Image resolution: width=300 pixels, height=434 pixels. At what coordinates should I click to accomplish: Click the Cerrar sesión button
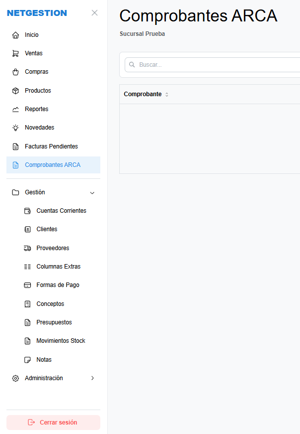[53, 422]
